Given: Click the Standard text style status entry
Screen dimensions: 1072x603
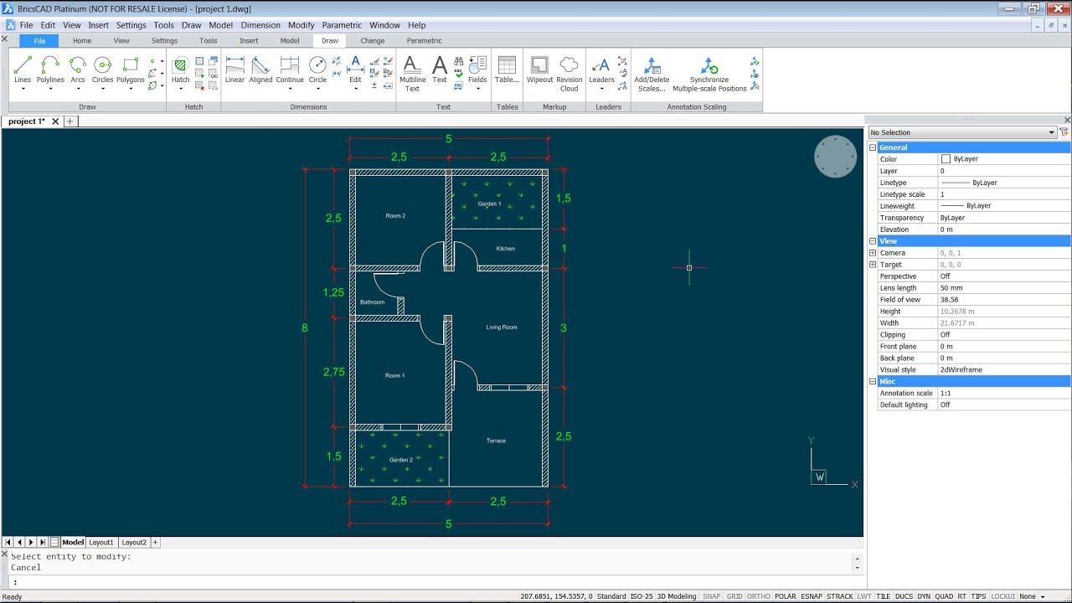Looking at the screenshot, I should [x=611, y=596].
